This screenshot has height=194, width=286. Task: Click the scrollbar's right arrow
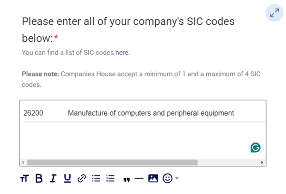263,162
